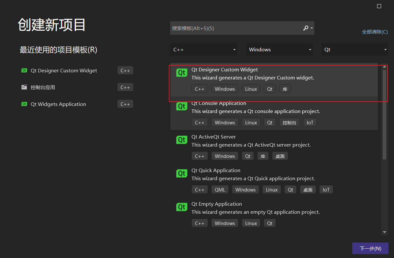Click the Qt icon beside Qt Quick Application
Image resolution: width=394 pixels, height=258 pixels.
[x=181, y=173]
